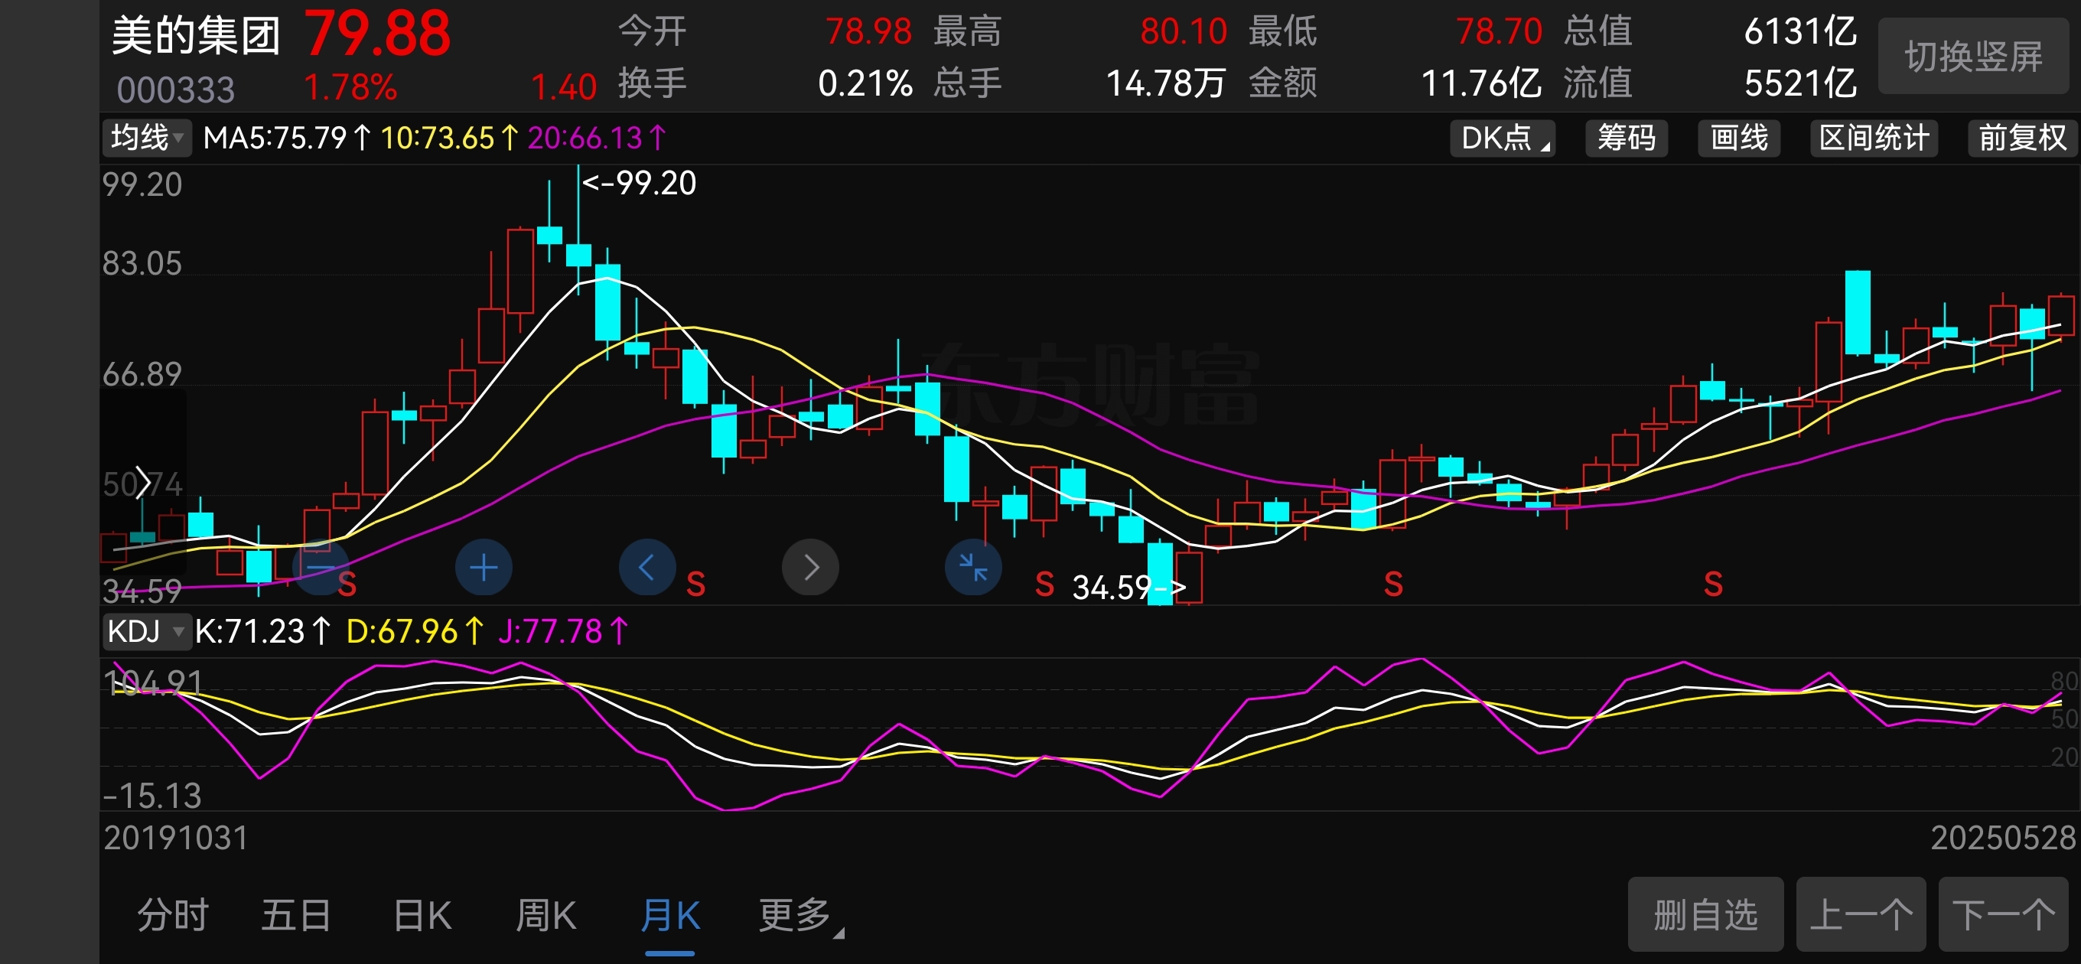
Task: Activate the 画线 drawing tool
Action: (x=1739, y=138)
